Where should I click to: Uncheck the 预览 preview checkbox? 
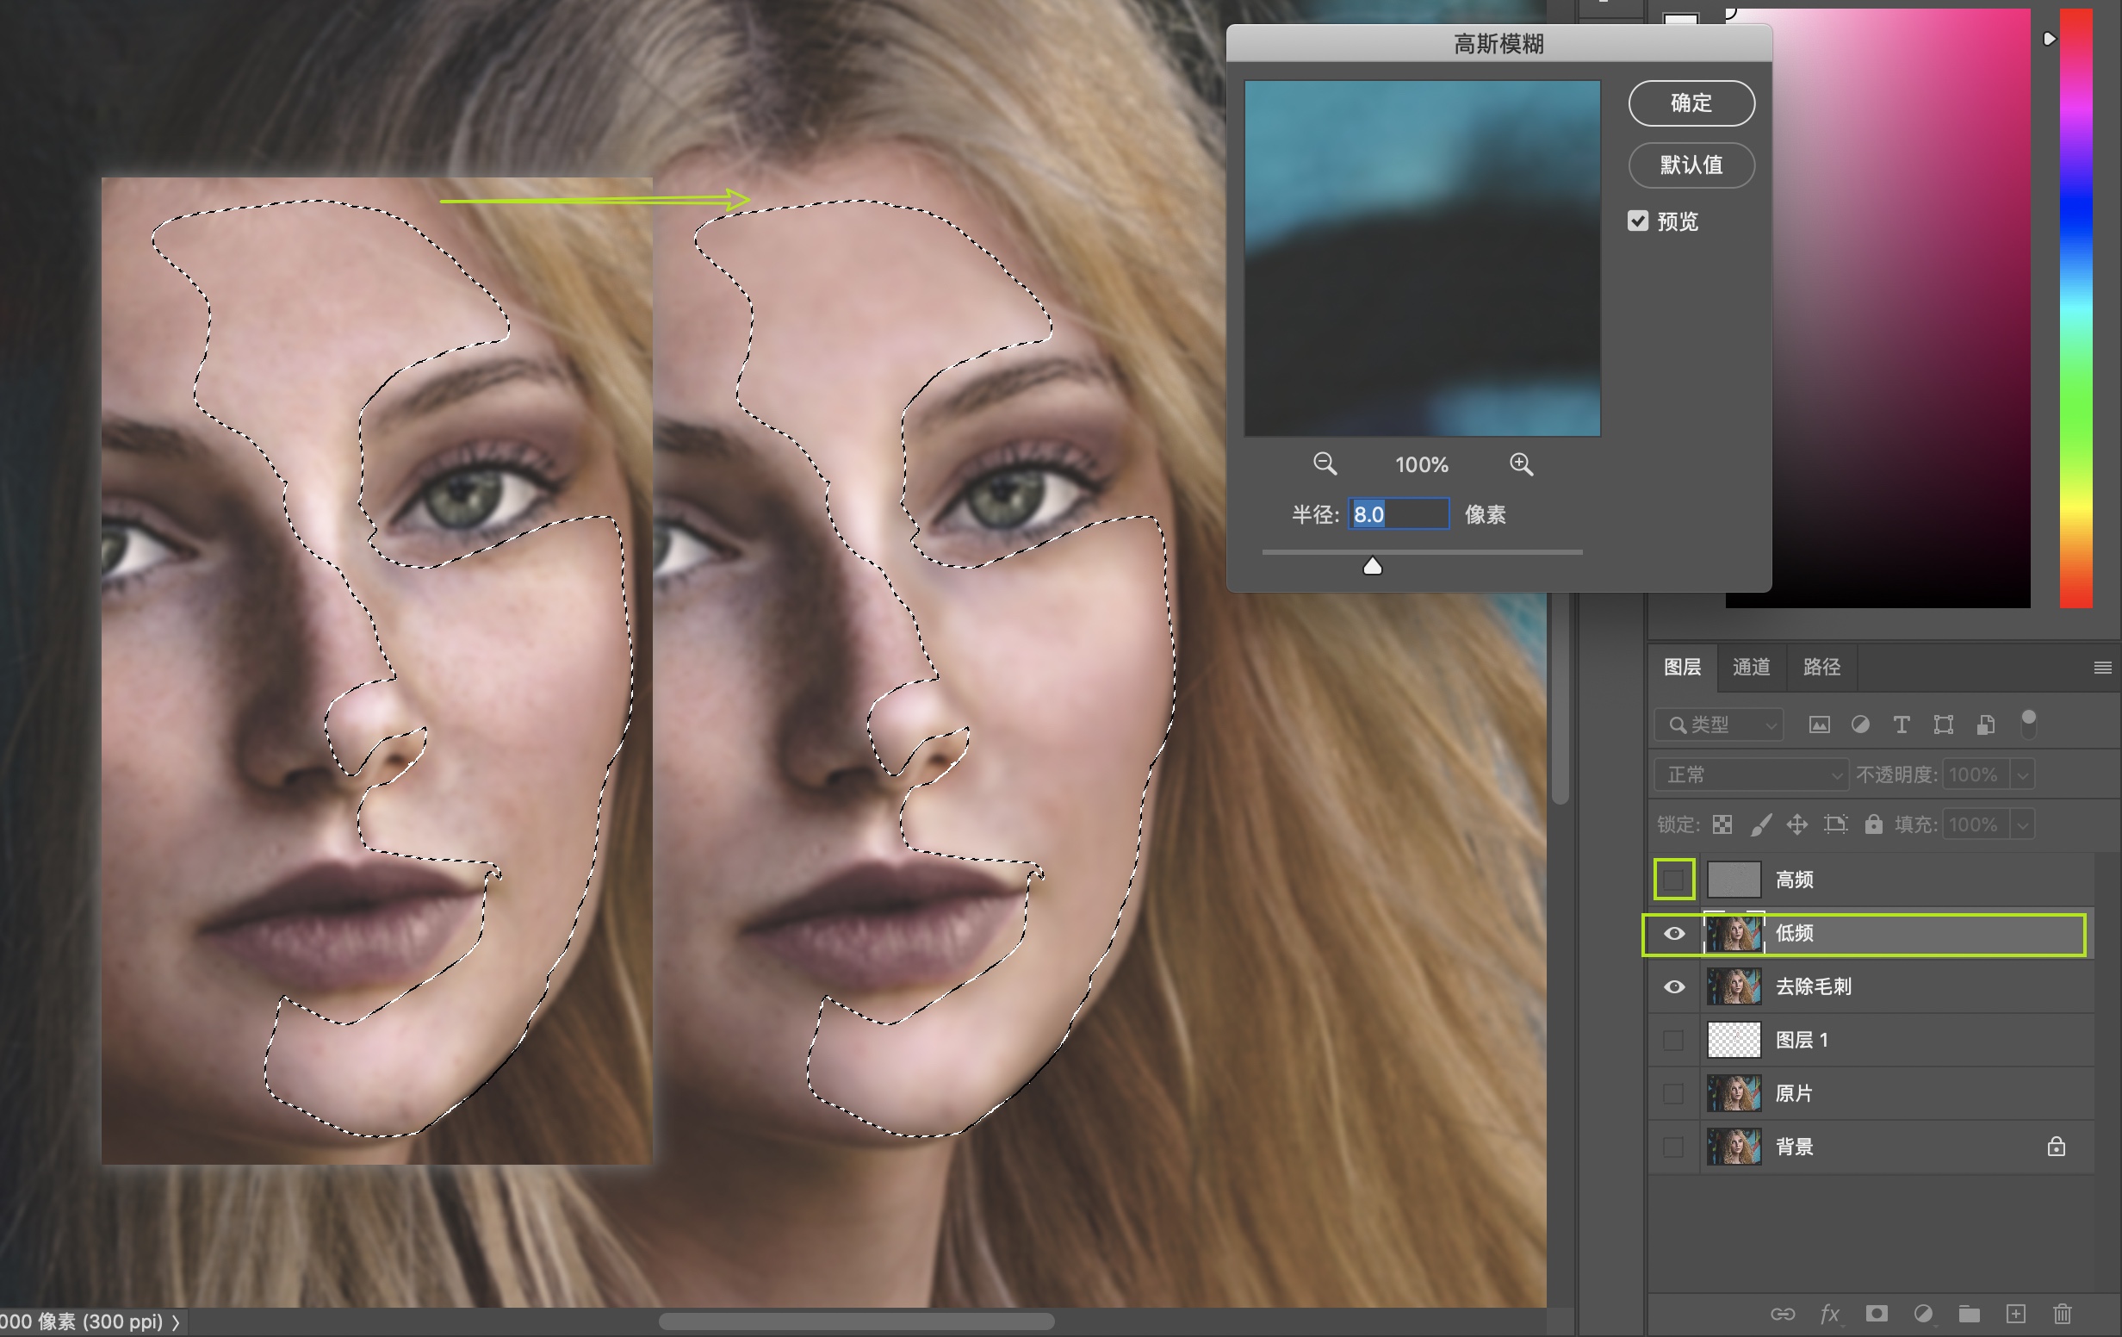pyautogui.click(x=1637, y=221)
